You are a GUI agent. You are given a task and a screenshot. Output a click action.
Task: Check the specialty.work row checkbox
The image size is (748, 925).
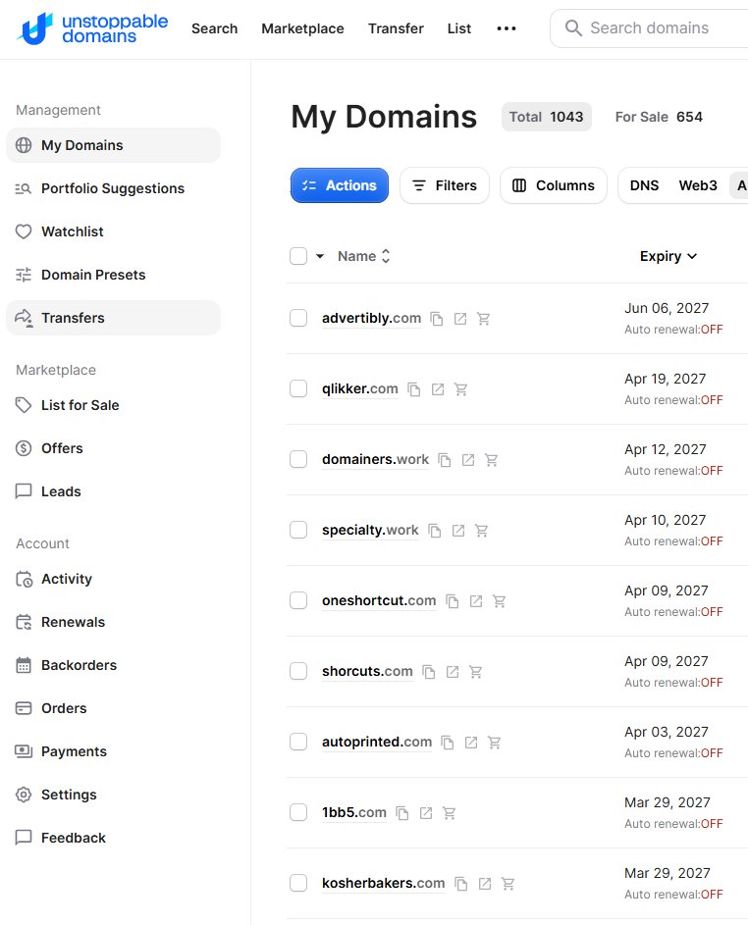pos(298,530)
